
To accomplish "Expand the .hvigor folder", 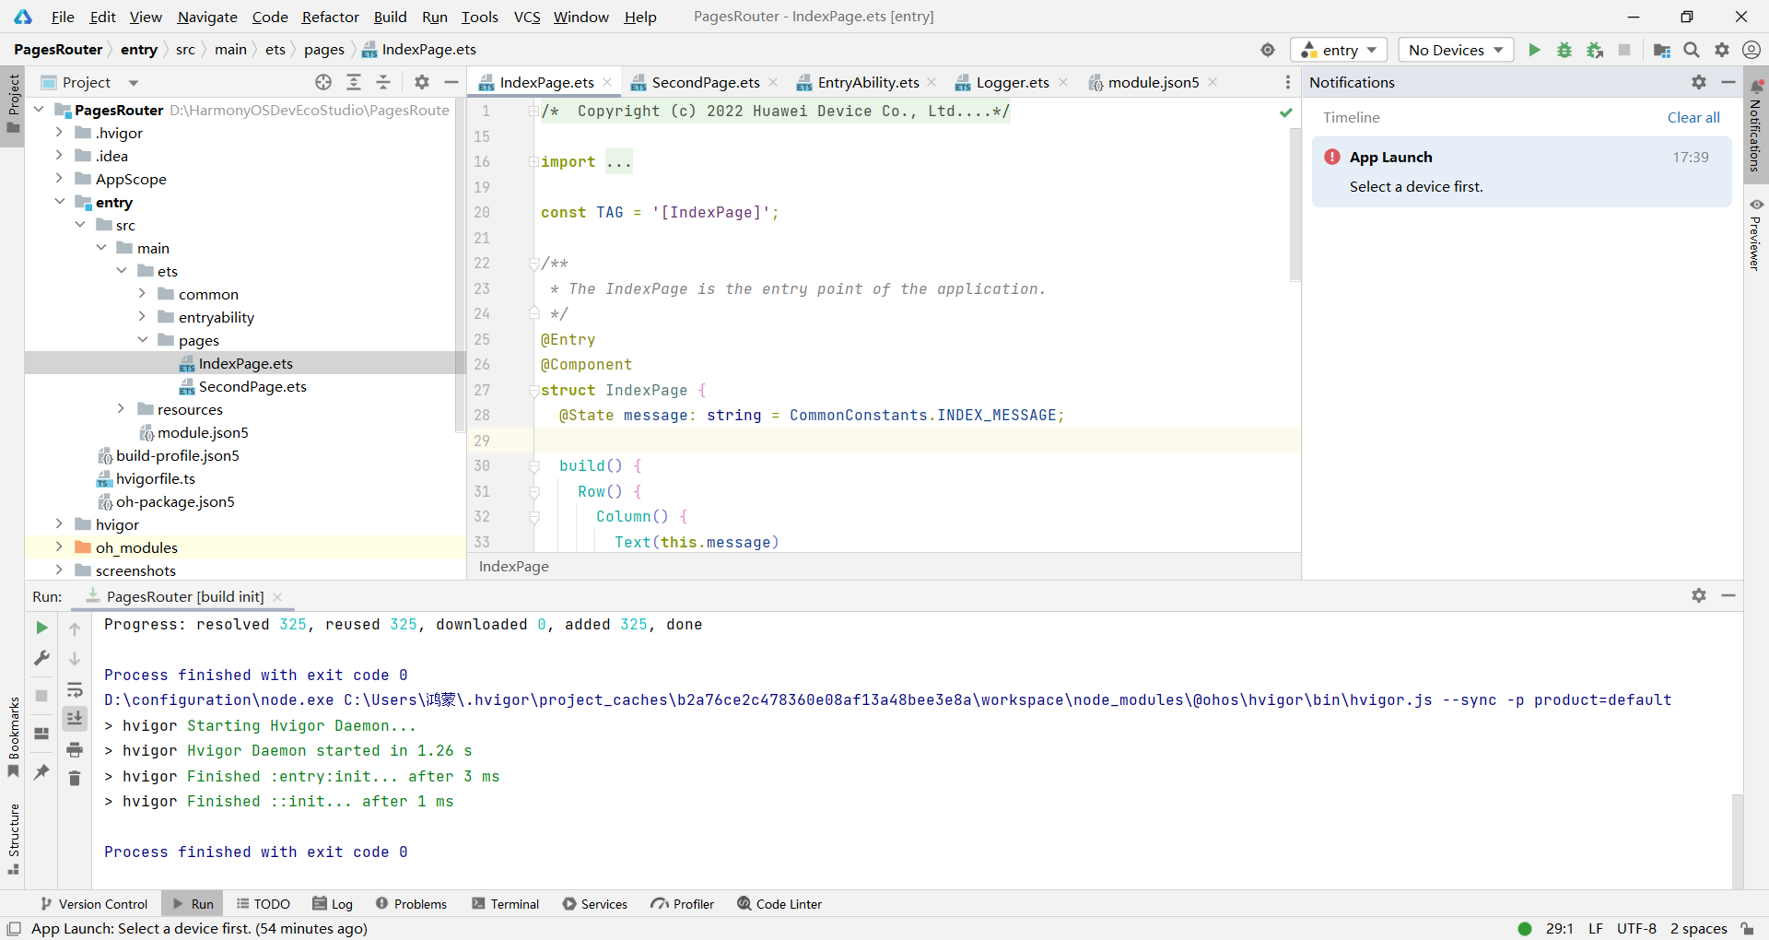I will pyautogui.click(x=59, y=133).
